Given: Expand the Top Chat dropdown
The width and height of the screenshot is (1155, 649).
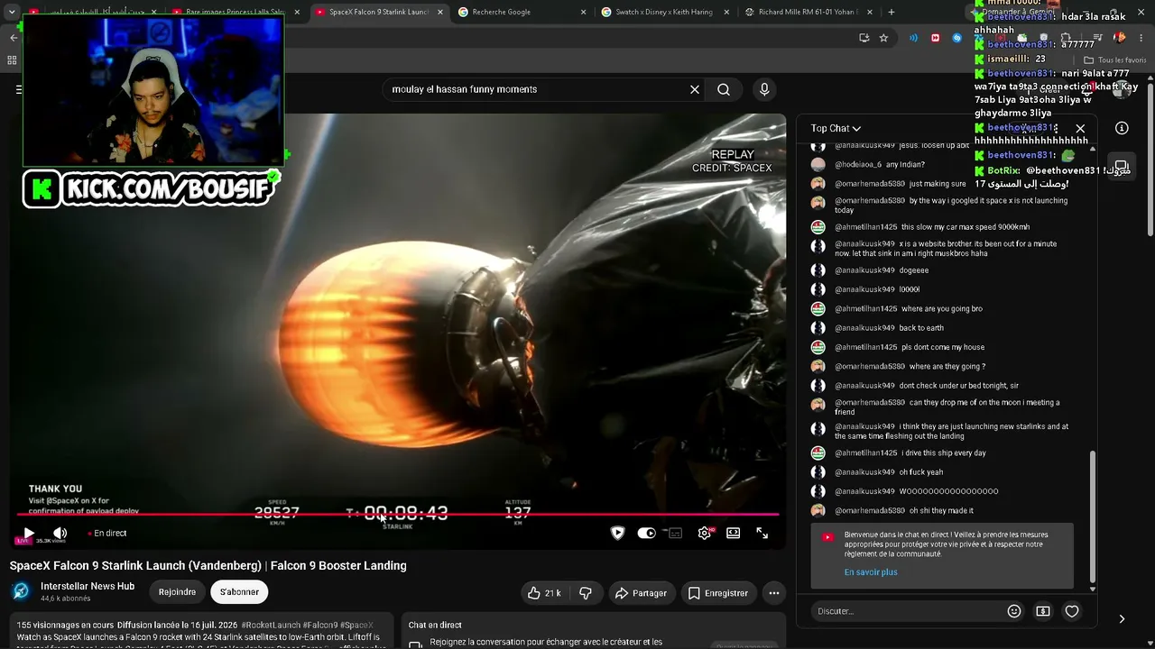Looking at the screenshot, I should (x=836, y=128).
